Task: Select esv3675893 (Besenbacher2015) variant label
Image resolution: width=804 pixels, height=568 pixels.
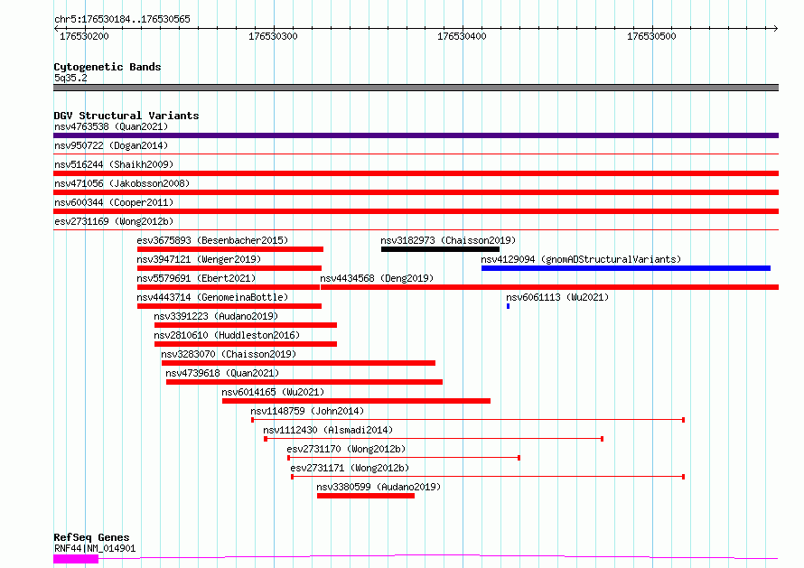Action: click(212, 240)
